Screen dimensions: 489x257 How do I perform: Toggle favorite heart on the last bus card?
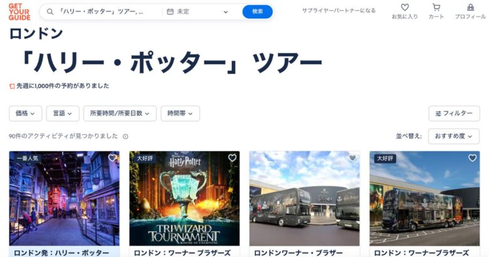473,158
